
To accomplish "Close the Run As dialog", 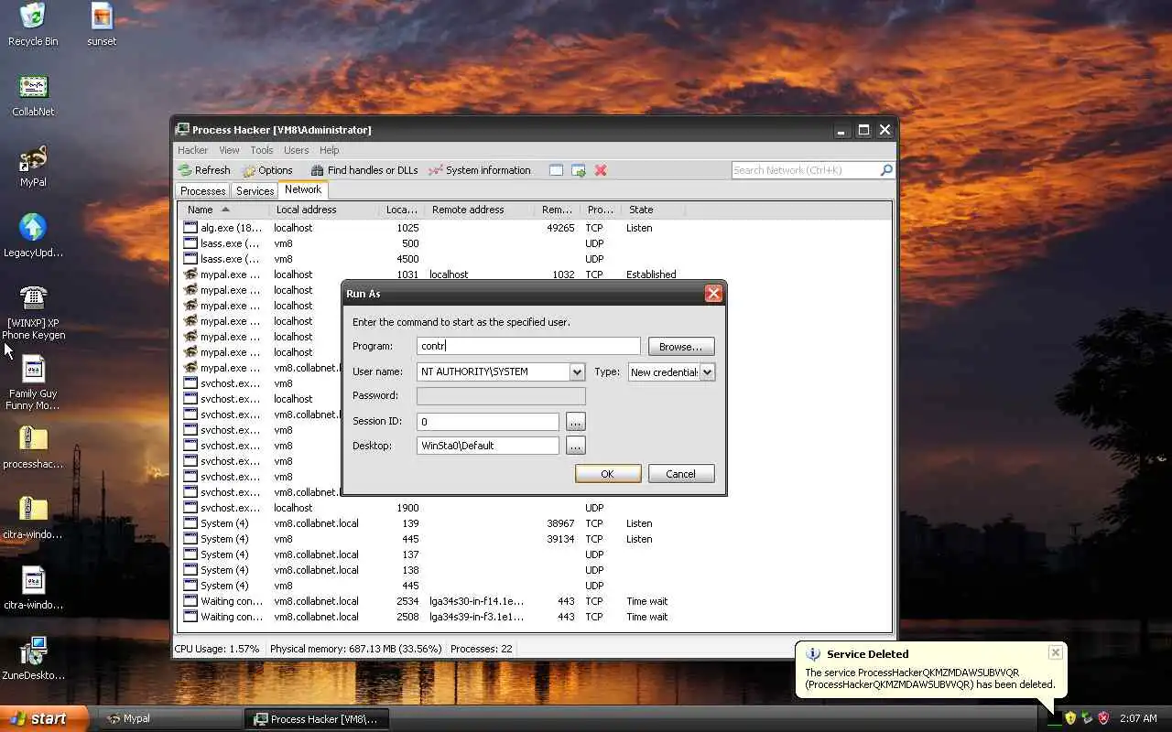I will [x=713, y=294].
